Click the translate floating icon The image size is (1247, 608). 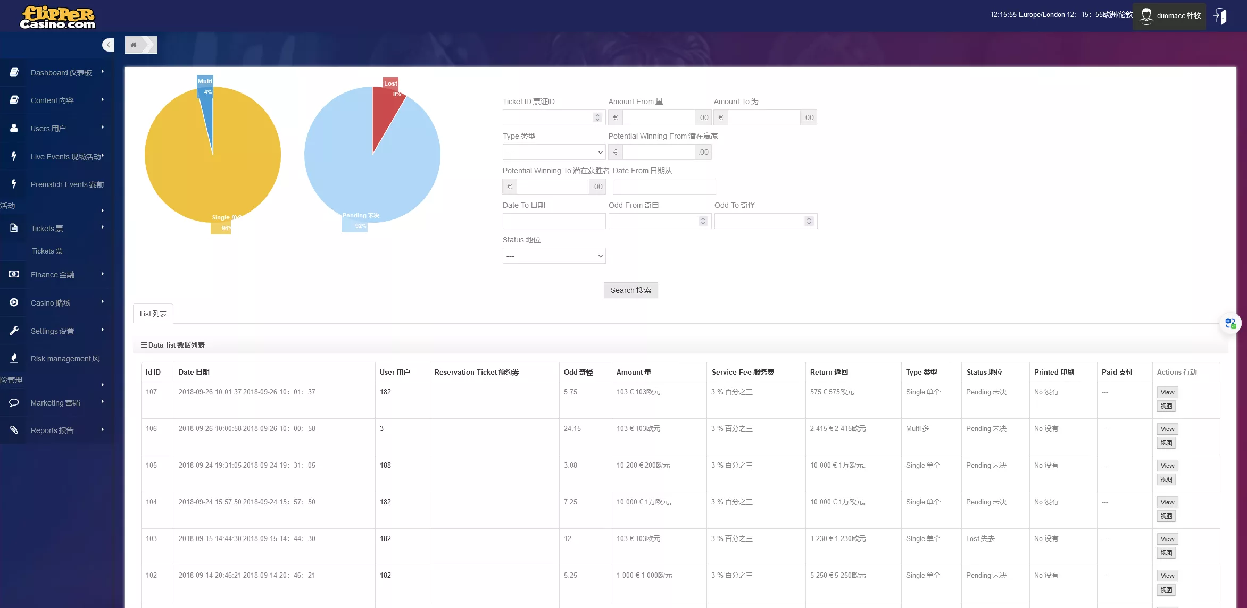pos(1230,323)
